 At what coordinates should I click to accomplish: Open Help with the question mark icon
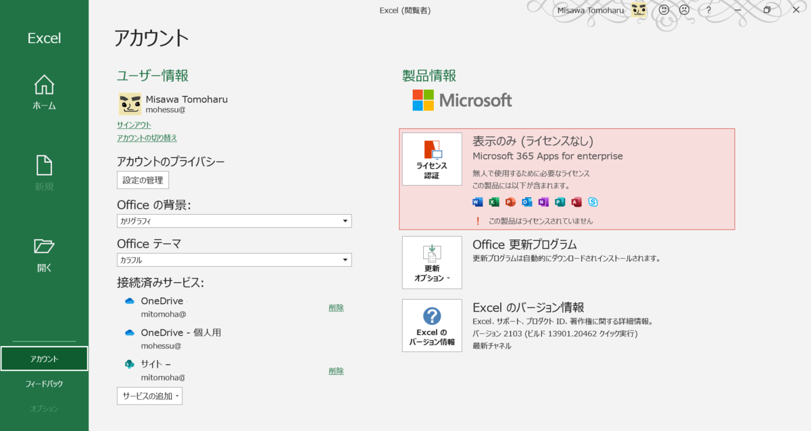[x=708, y=10]
